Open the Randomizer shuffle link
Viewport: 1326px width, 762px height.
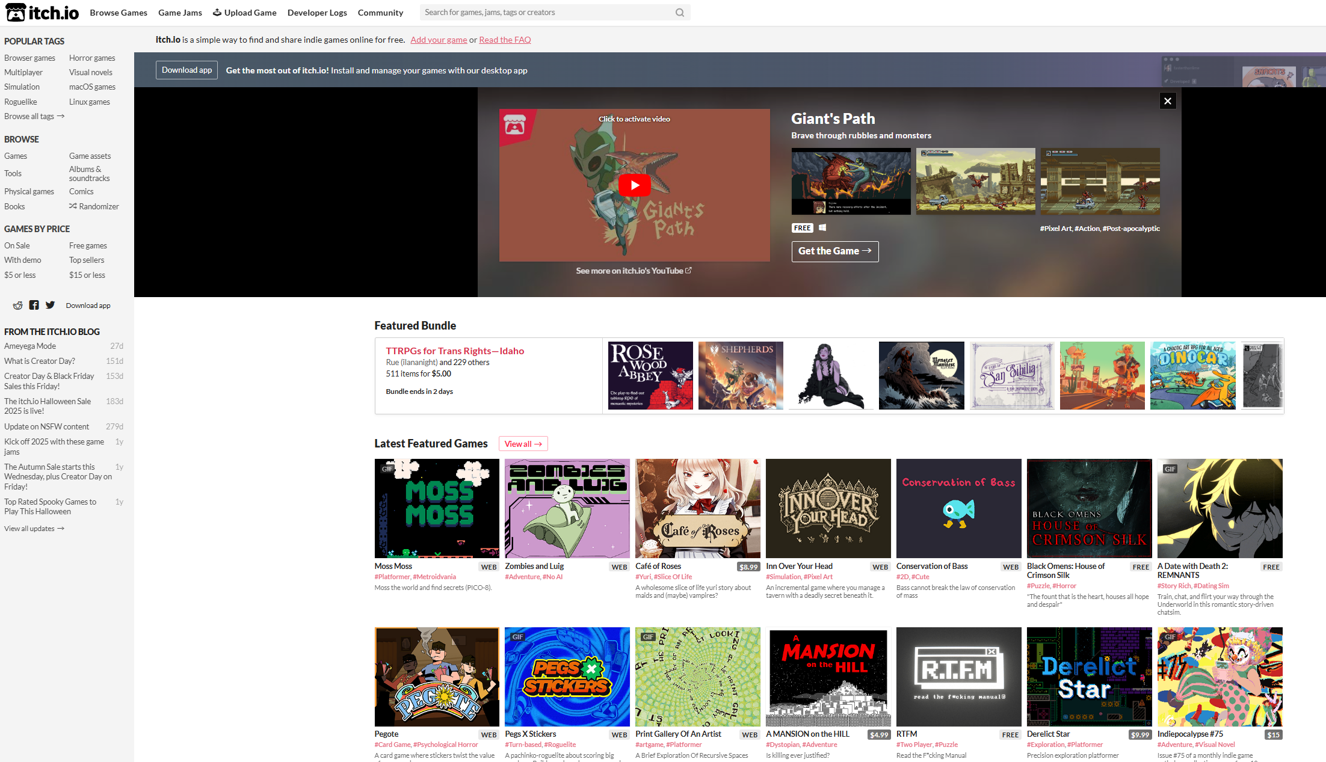click(x=94, y=206)
